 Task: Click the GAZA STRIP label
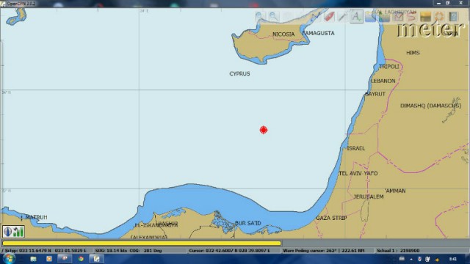331,218
